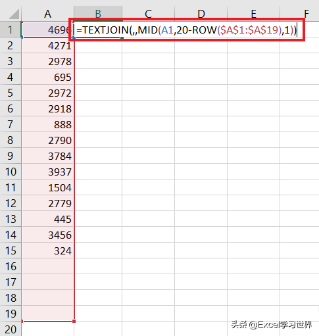The image size is (319, 336).
Task: Click empty cell E15
Action: click(x=254, y=251)
